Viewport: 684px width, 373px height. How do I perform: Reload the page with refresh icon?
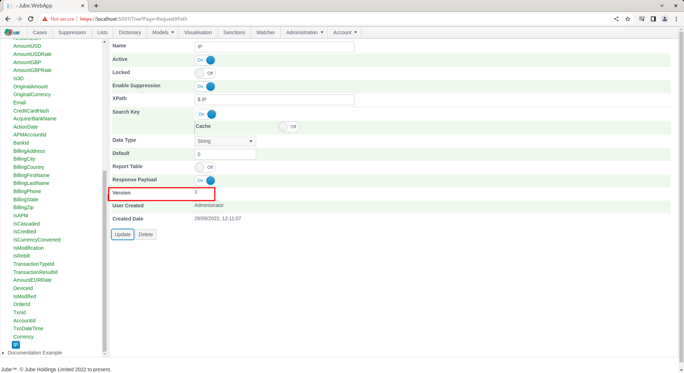pos(31,19)
